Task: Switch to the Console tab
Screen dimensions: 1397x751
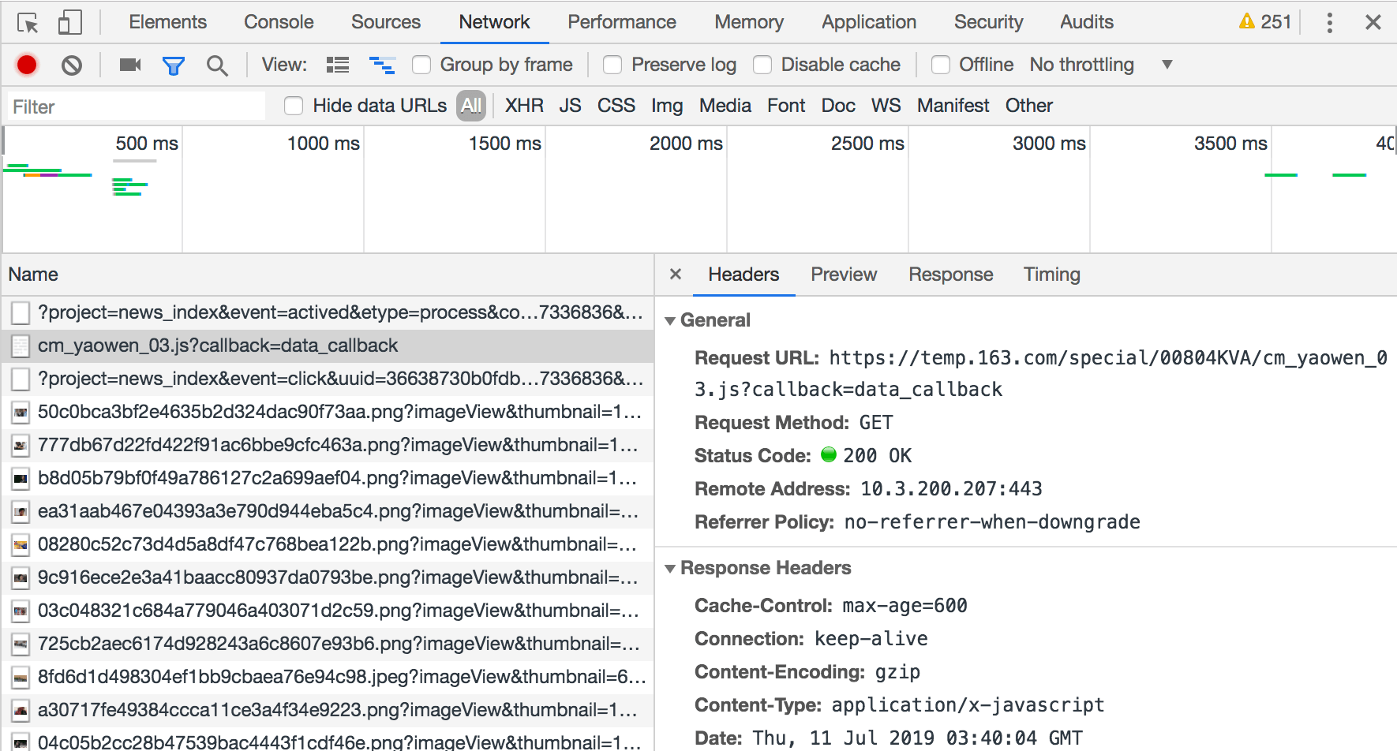Action: [x=279, y=22]
